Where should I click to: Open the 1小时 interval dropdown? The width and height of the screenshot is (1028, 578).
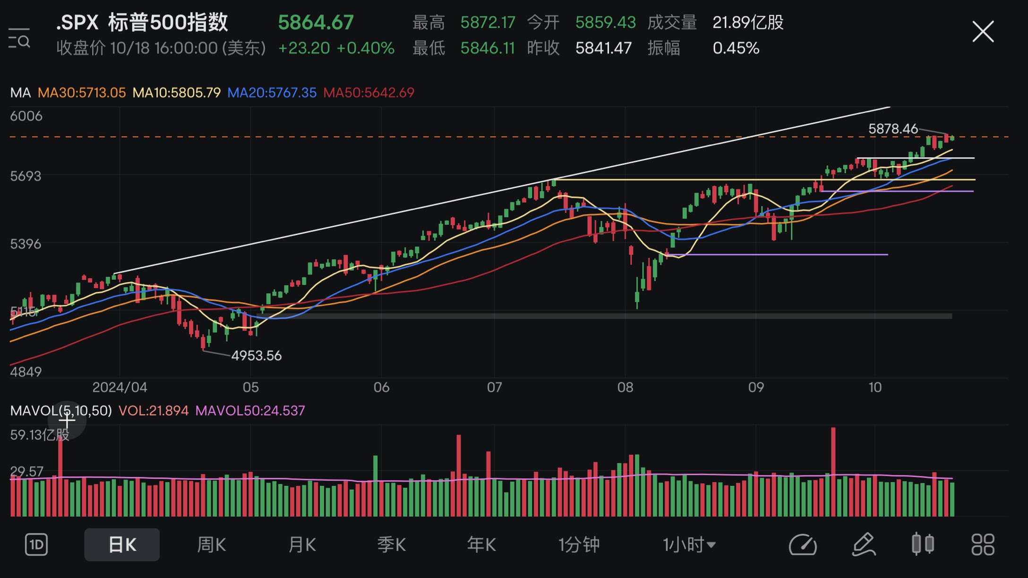pos(689,545)
